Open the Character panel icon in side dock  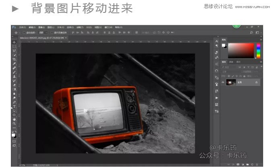click(x=217, y=41)
